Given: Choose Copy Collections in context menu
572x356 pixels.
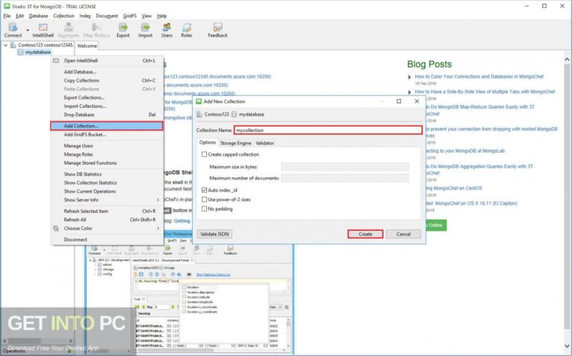Looking at the screenshot, I should point(107,80).
